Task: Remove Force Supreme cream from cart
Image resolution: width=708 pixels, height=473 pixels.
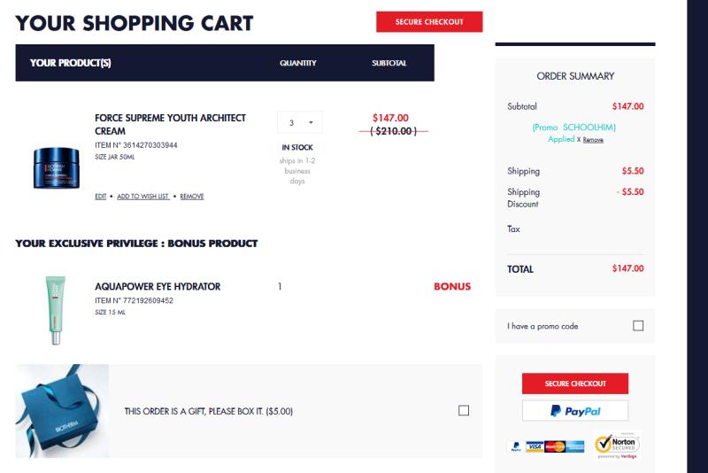Action: [x=192, y=196]
